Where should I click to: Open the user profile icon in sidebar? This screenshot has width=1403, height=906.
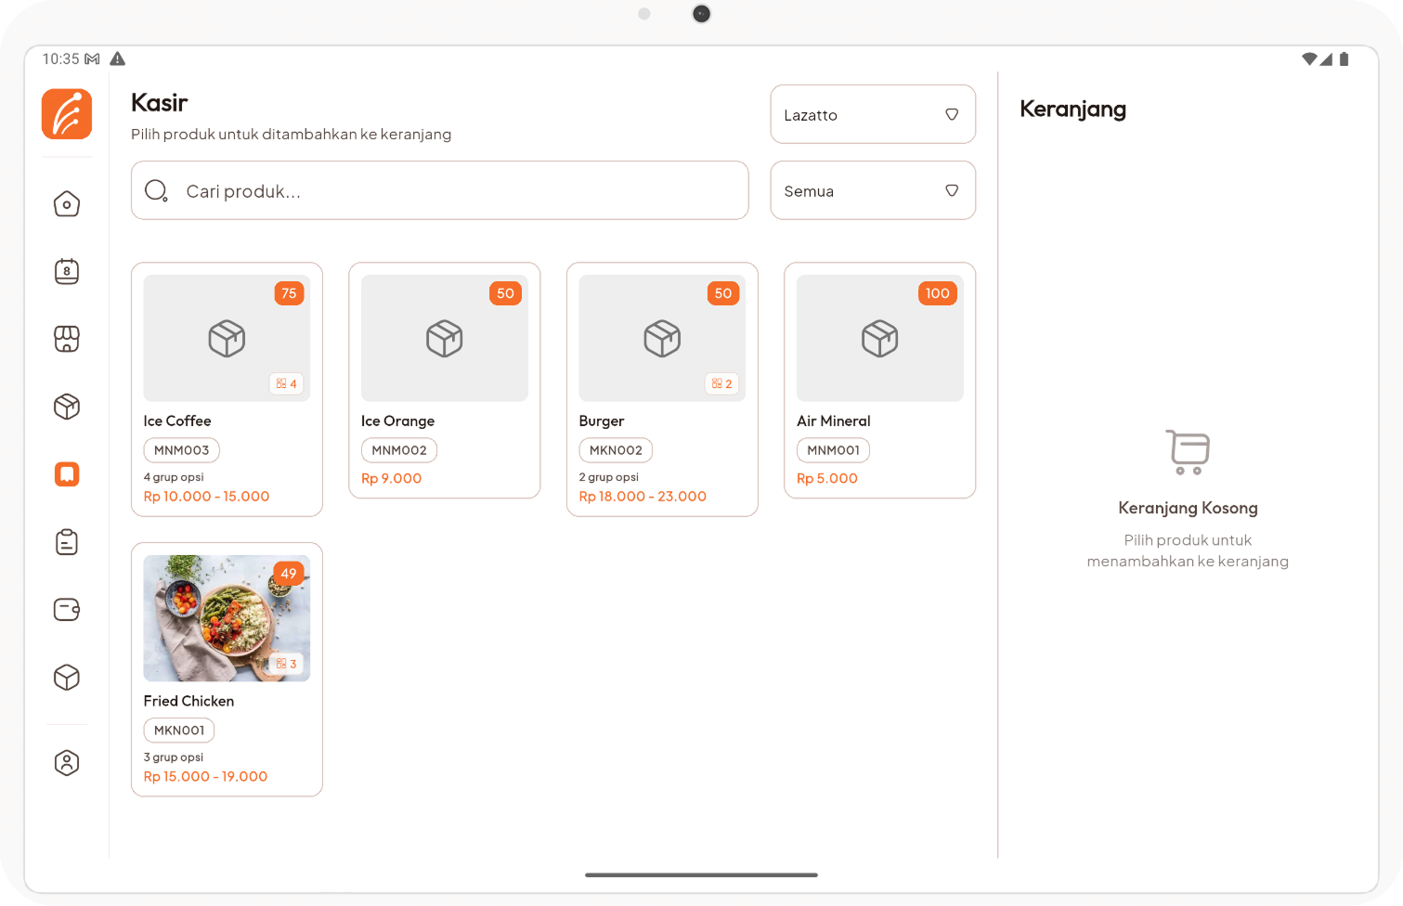(x=67, y=763)
